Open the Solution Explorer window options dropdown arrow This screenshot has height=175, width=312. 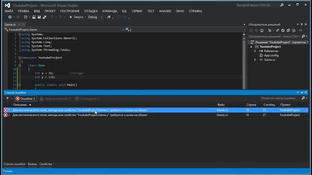pos(298,24)
